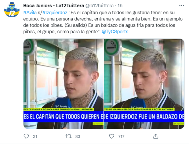Open the La12Tuittera profile avatar
189x144 pixels.
click(x=12, y=10)
